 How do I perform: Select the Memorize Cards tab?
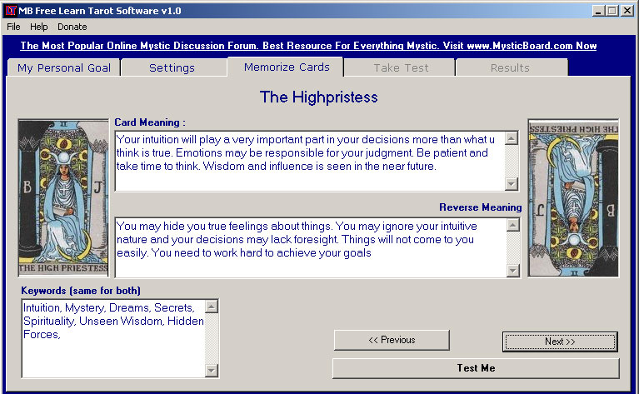(287, 67)
